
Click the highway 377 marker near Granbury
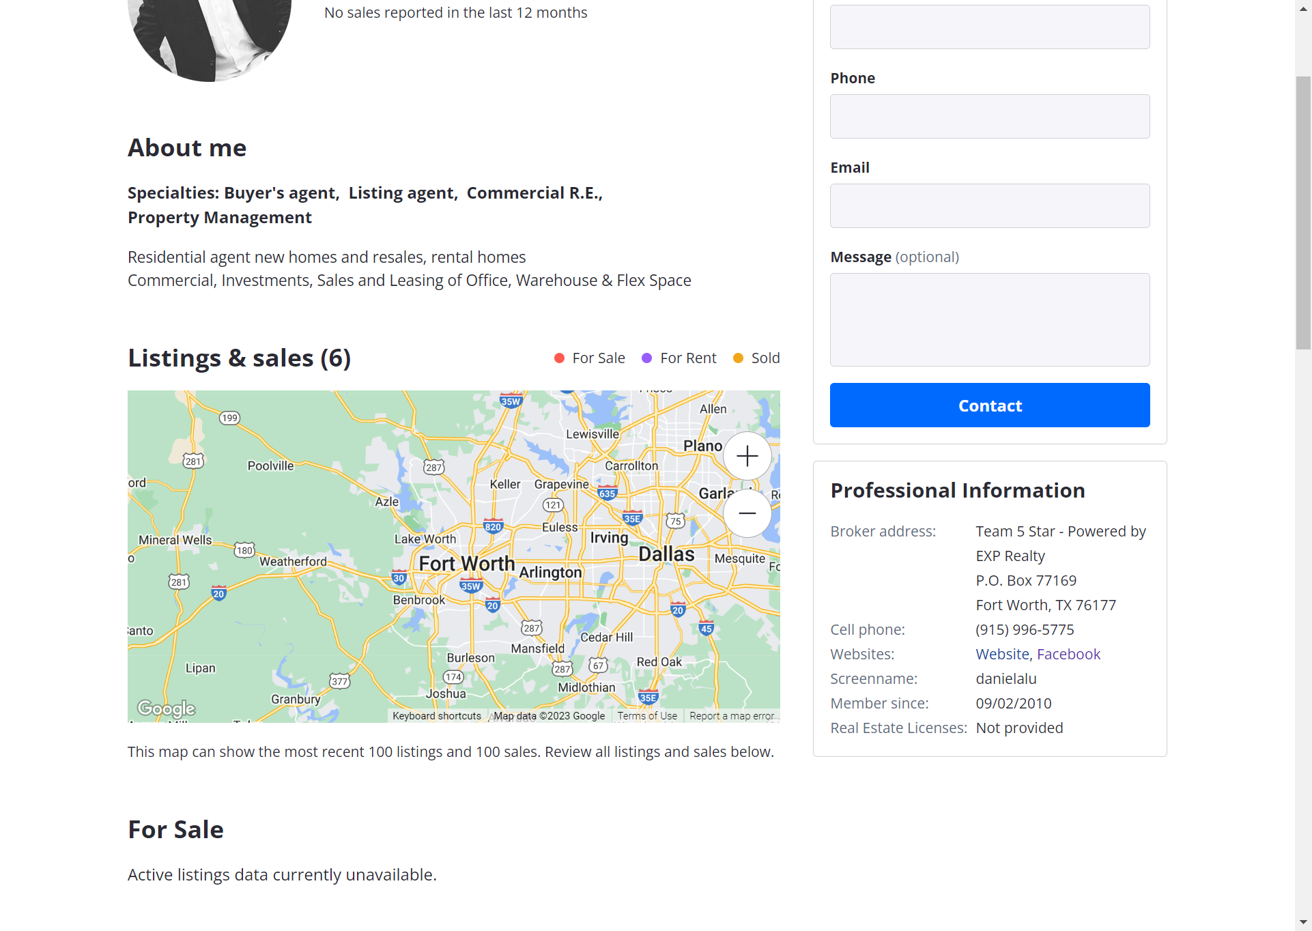[x=339, y=681]
